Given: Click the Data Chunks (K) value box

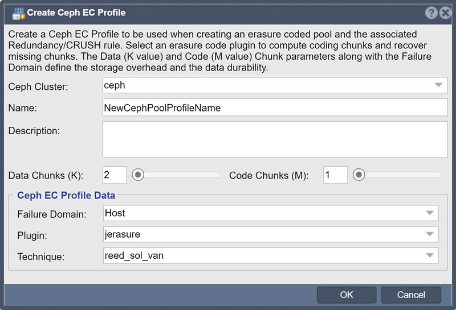Looking at the screenshot, I should (x=115, y=175).
